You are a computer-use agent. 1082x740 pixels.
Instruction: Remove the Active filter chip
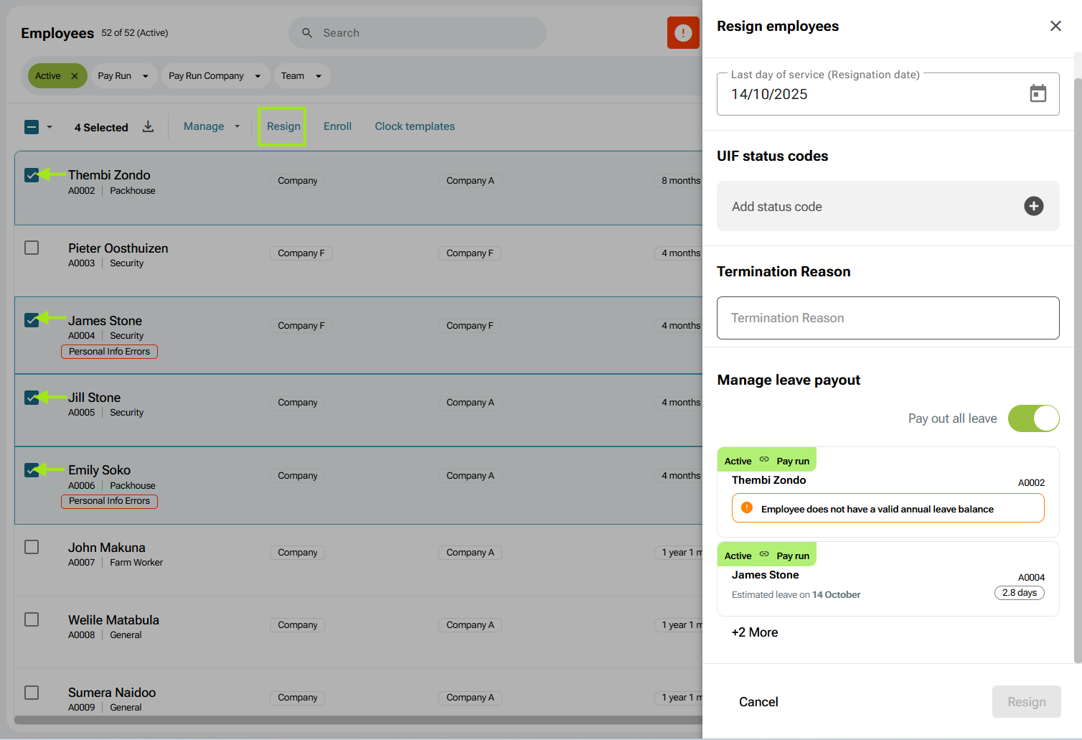pos(75,76)
